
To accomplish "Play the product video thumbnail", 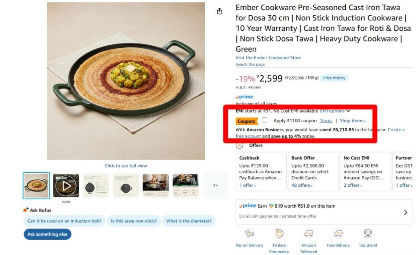I will pos(66,186).
